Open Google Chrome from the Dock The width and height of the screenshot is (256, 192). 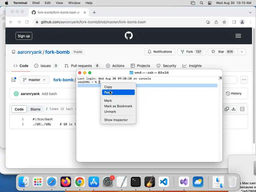tap(80, 182)
